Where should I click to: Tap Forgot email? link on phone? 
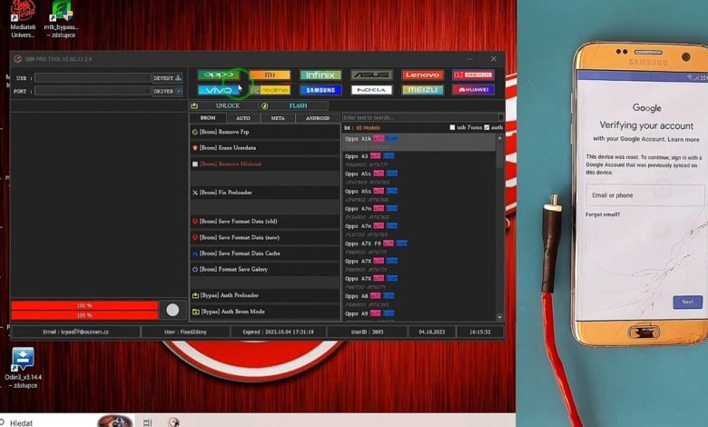click(x=603, y=214)
